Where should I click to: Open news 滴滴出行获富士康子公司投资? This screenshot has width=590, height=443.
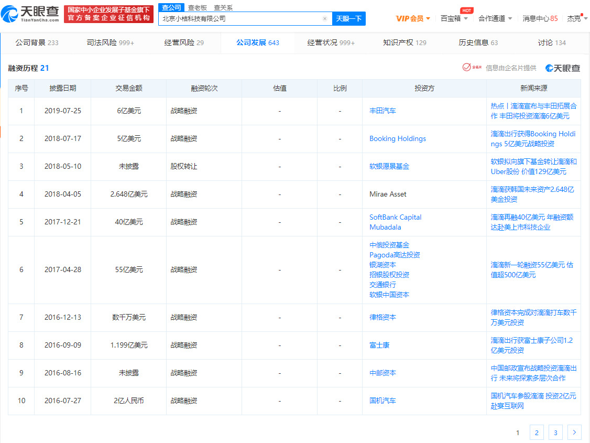(532, 345)
